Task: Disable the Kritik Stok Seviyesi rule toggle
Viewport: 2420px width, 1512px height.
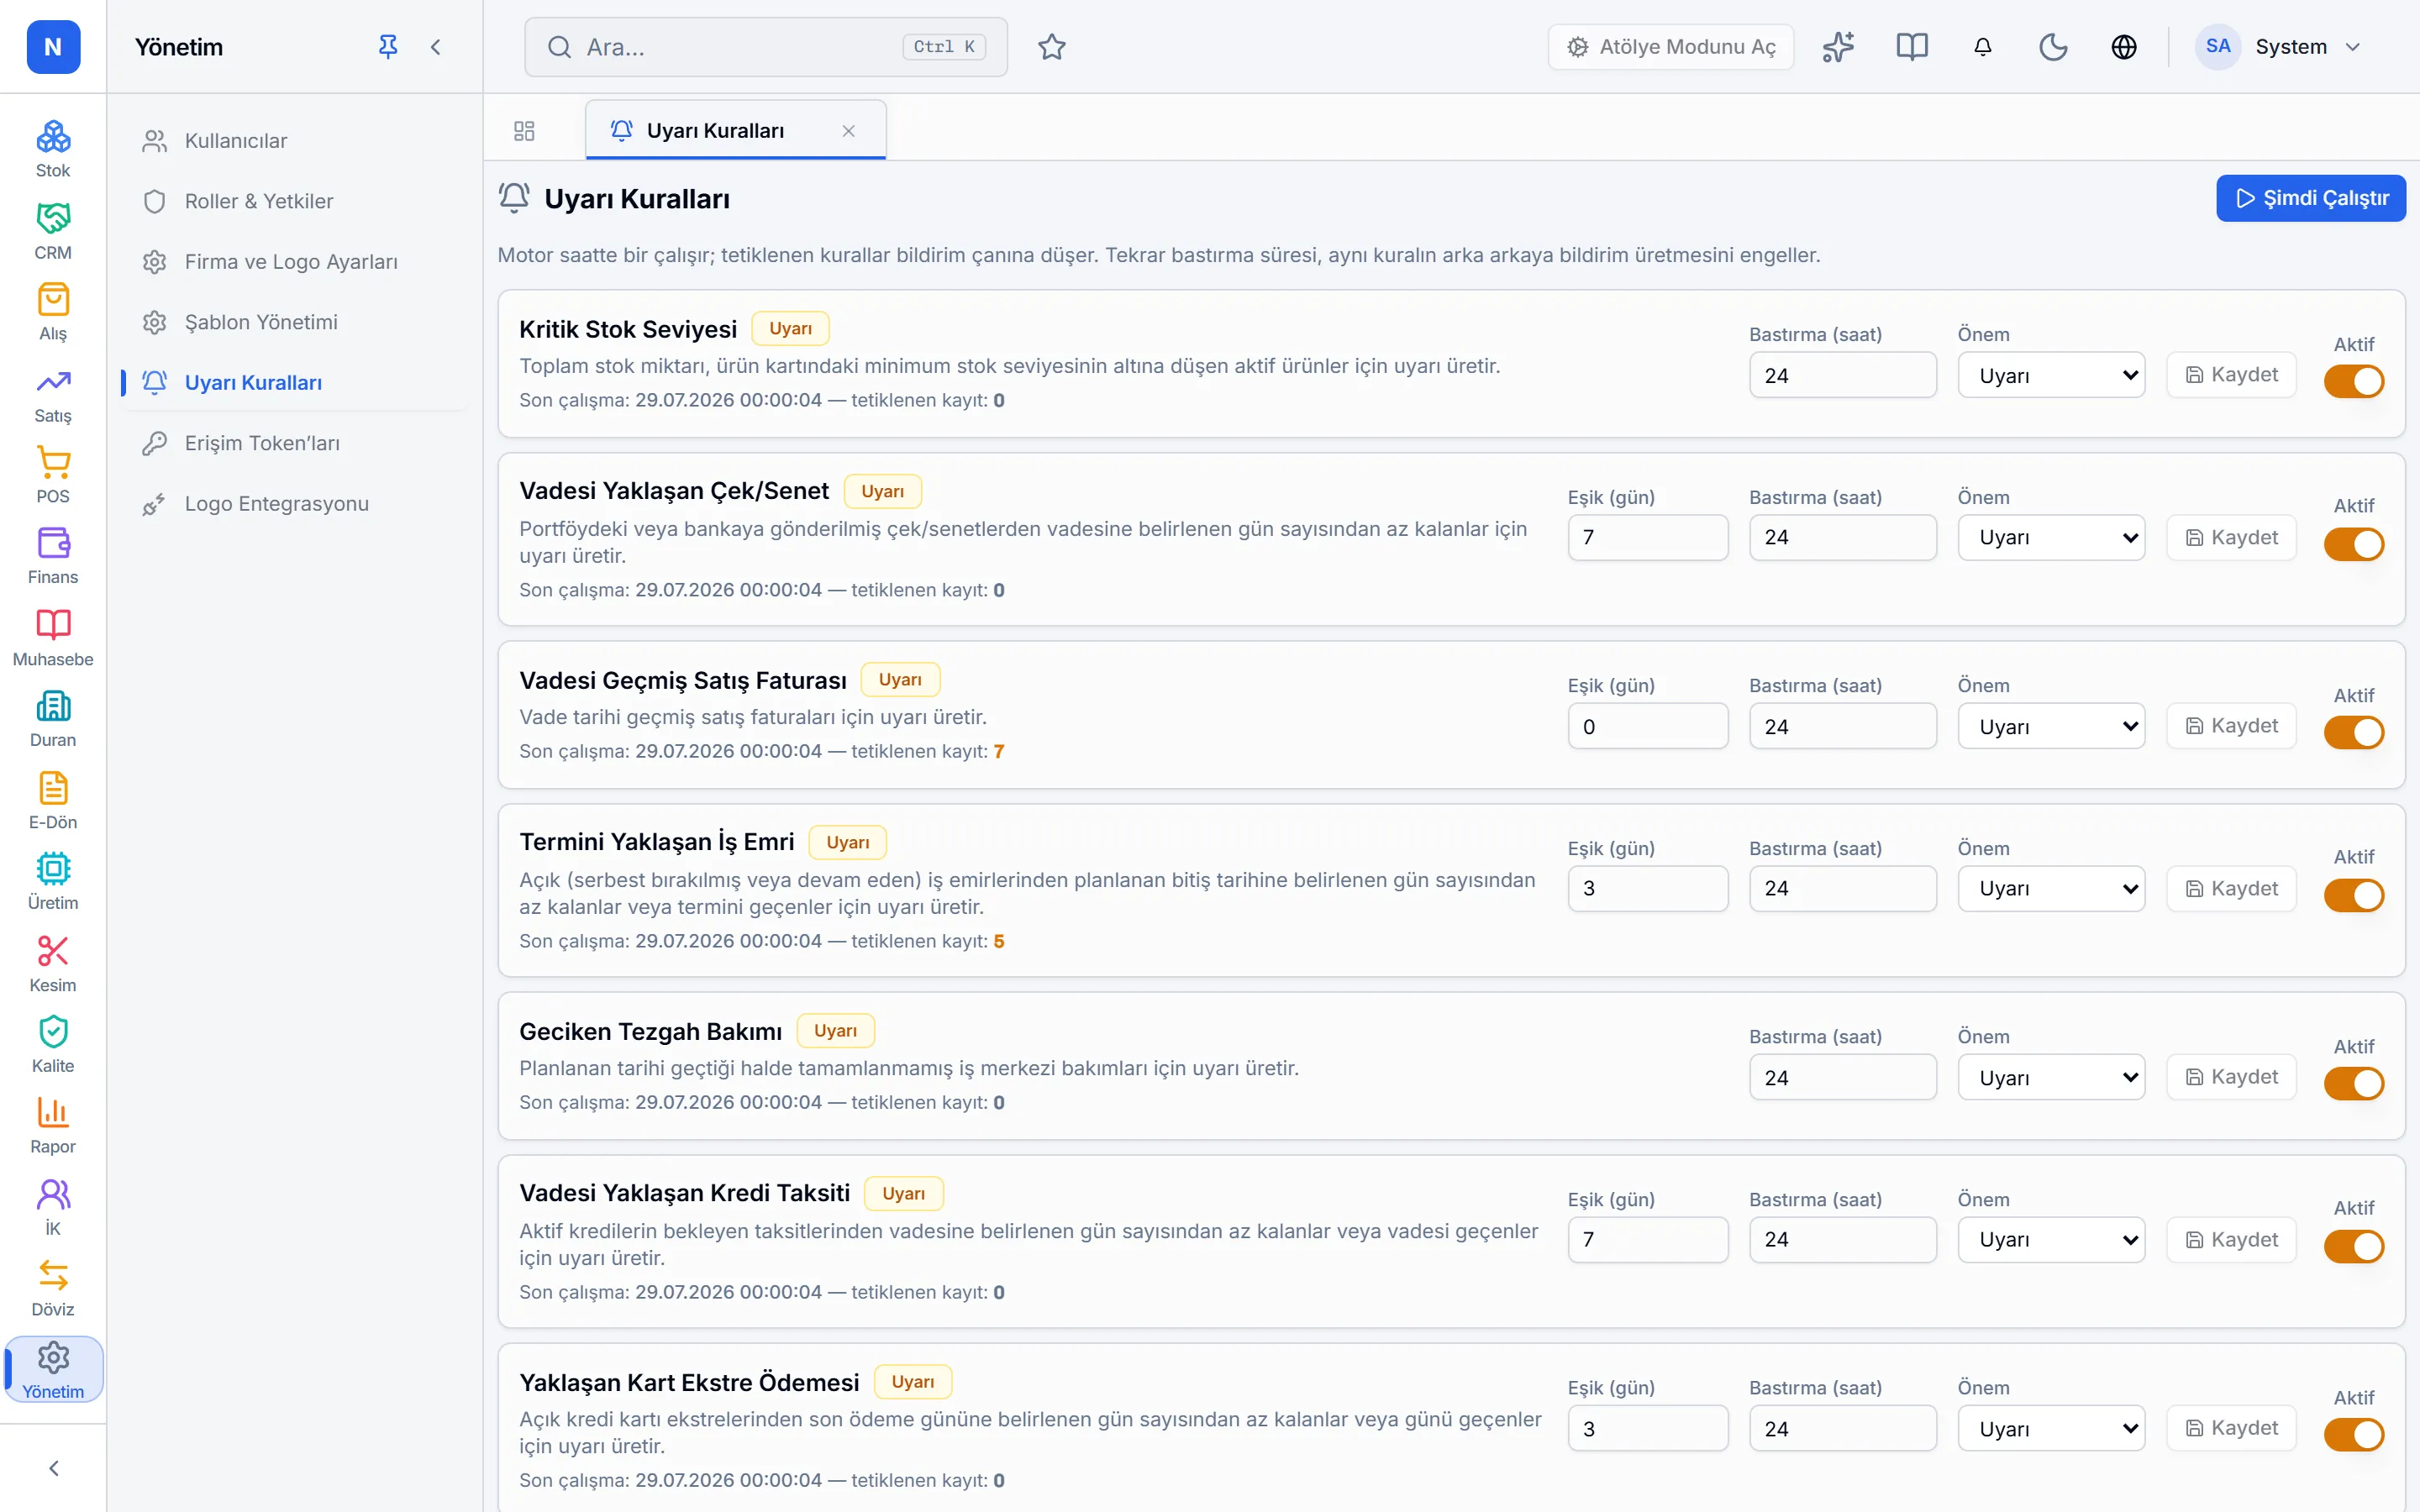Action: coord(2353,381)
